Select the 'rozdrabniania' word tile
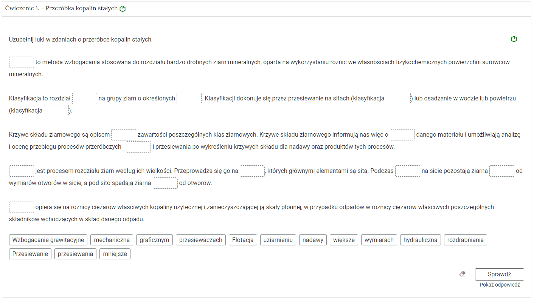The image size is (534, 299). [465, 240]
